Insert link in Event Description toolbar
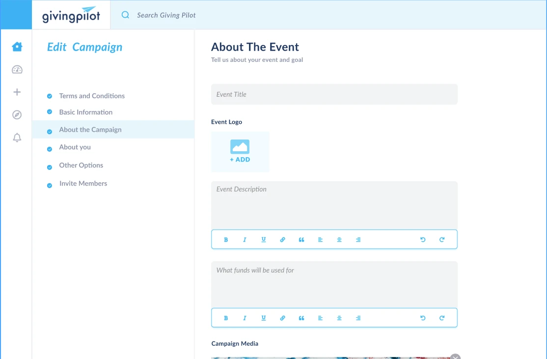This screenshot has height=359, width=547. [282, 240]
